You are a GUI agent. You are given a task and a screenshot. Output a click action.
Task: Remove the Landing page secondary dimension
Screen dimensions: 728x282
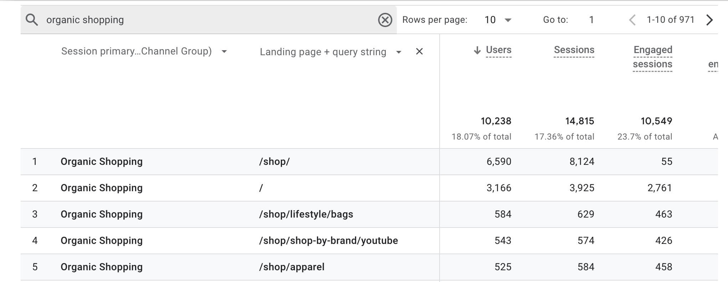[x=419, y=52]
